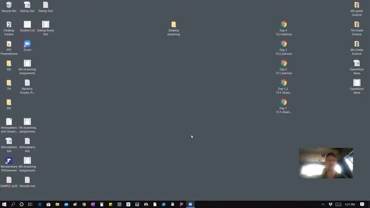Open Day 2 13.1_batrony Chrome shortcut
The width and height of the screenshot is (370, 208).
click(x=284, y=67)
